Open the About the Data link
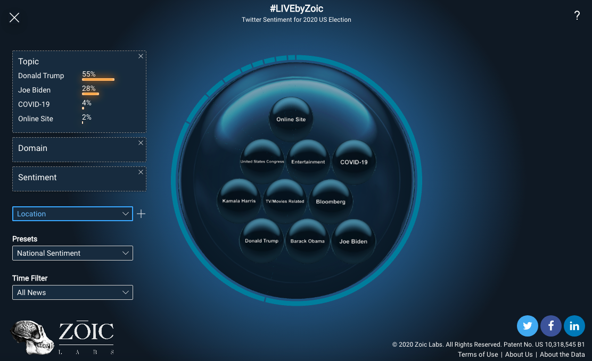The image size is (592, 361). [562, 355]
